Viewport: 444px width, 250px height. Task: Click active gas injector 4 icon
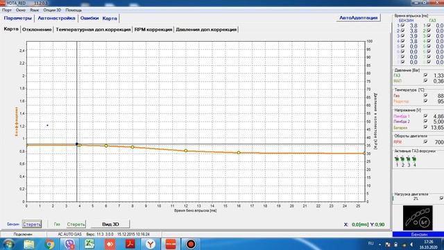pyautogui.click(x=415, y=159)
